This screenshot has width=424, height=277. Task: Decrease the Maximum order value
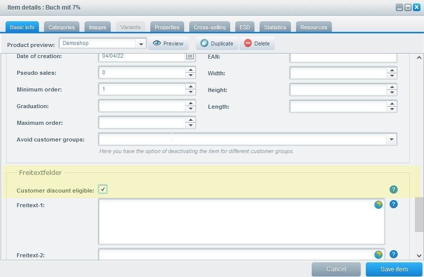pyautogui.click(x=191, y=125)
